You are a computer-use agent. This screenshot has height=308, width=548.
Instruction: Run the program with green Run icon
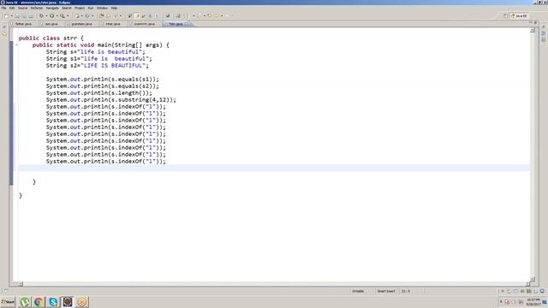pos(51,15)
